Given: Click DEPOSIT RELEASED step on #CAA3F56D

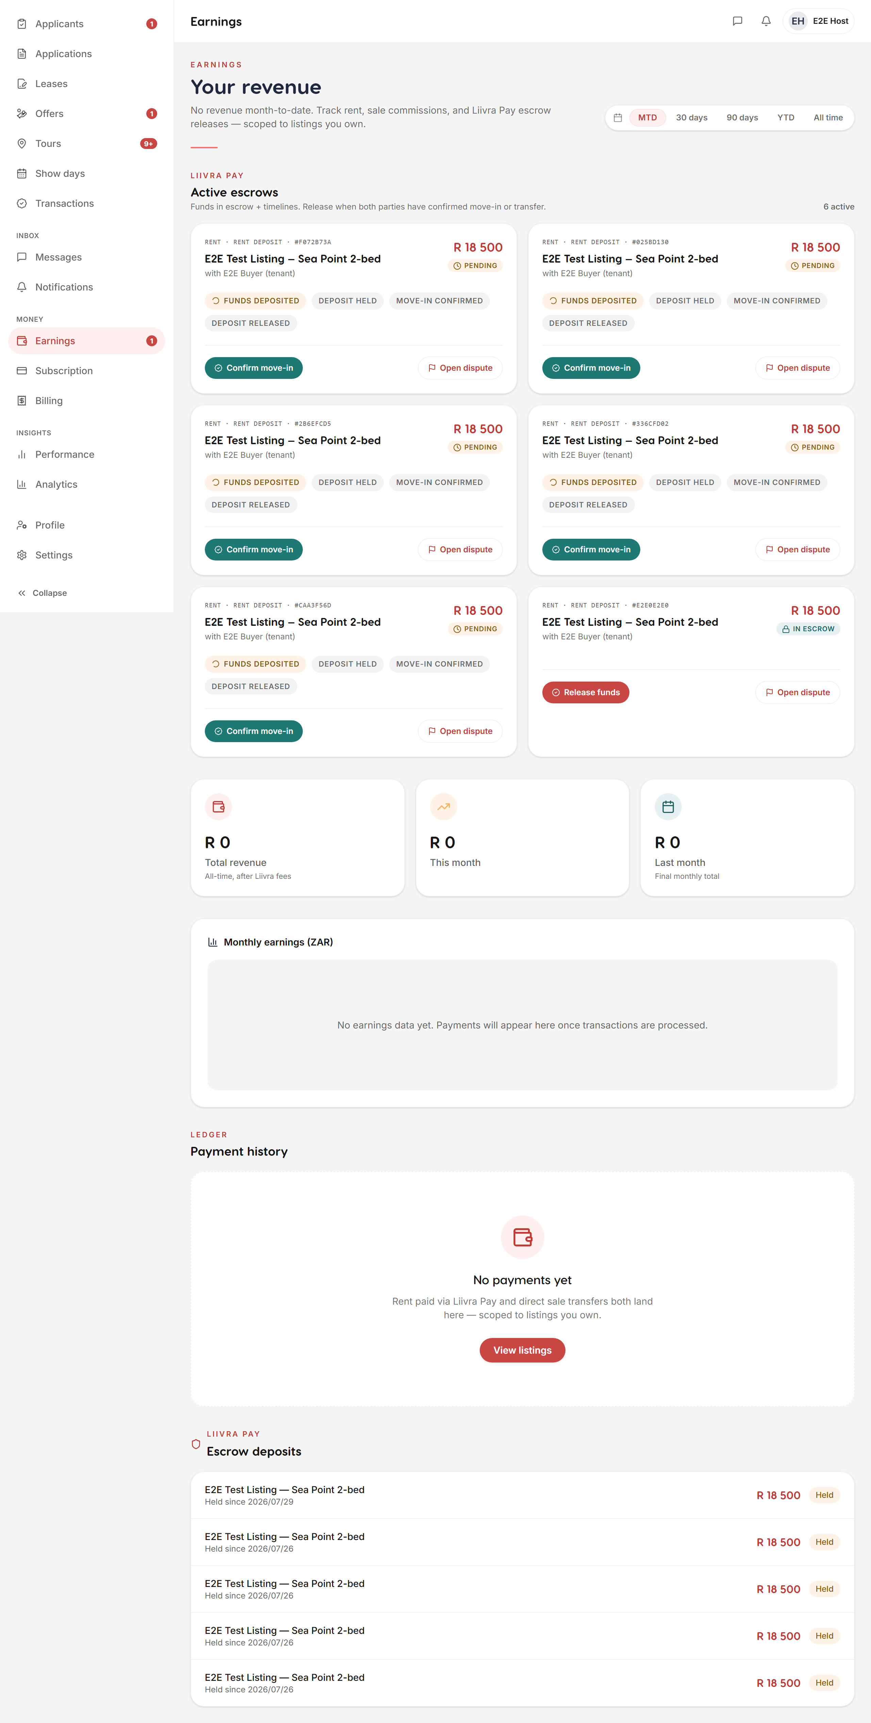Looking at the screenshot, I should coord(251,687).
